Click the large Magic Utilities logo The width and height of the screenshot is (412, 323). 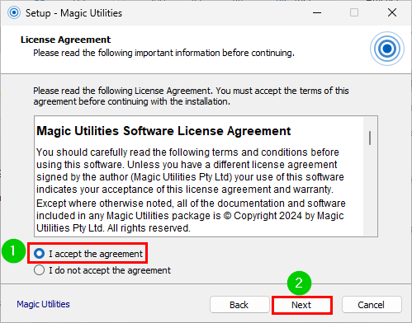pyautogui.click(x=387, y=49)
